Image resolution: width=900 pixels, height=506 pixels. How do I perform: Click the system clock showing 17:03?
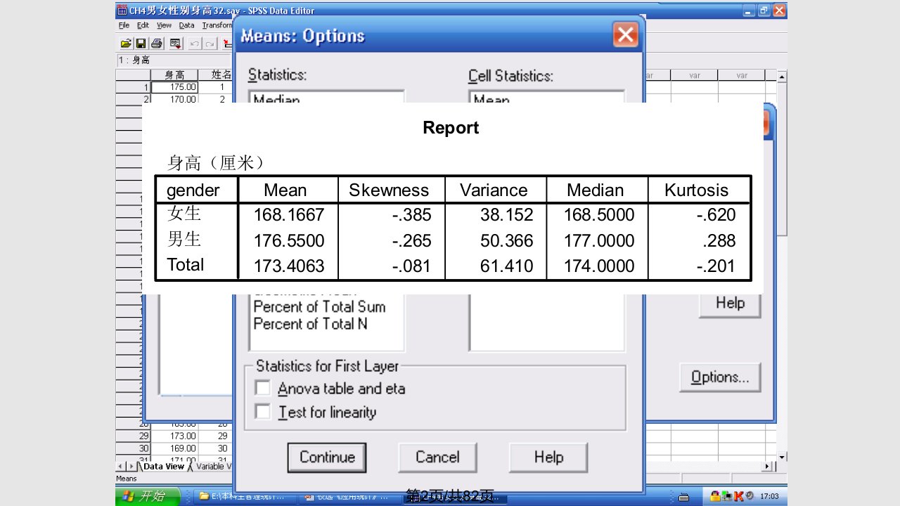769,497
